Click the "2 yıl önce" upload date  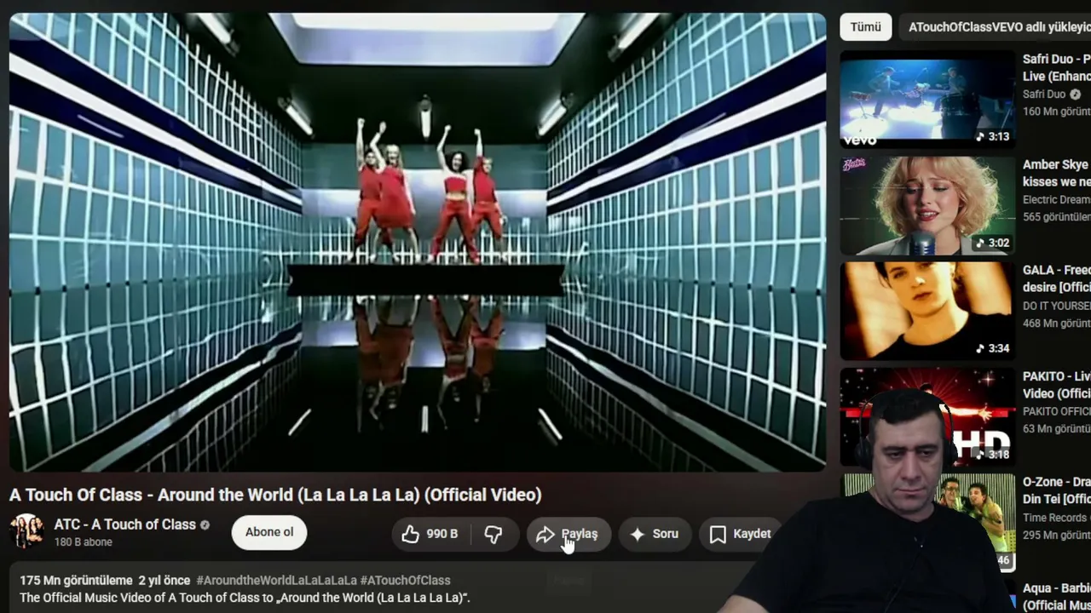pos(165,581)
